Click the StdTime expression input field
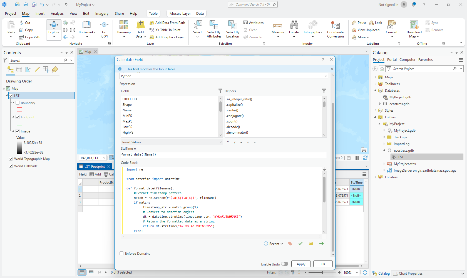Screen dimensions: 467x278 (x=223, y=155)
